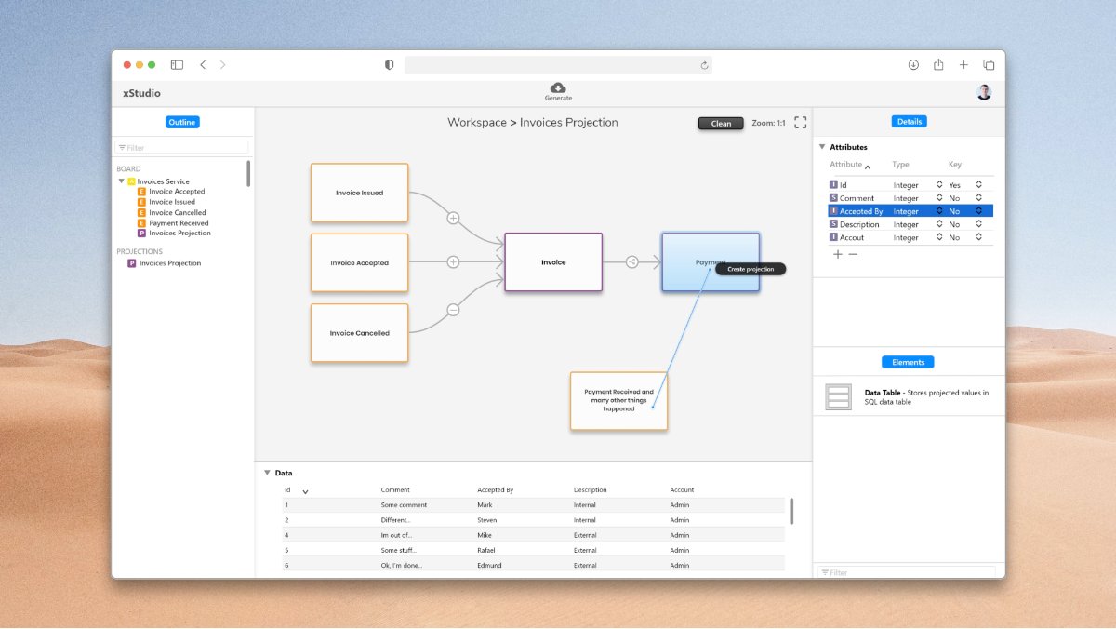Select the Invoices Service aggregate icon

(x=131, y=181)
